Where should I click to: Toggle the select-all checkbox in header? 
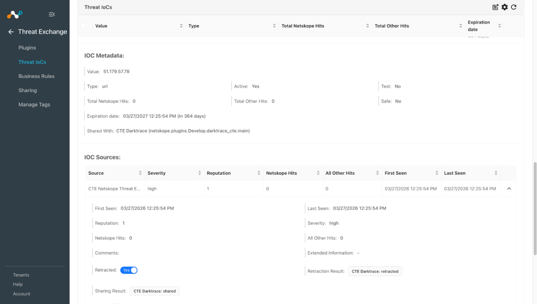point(83,26)
